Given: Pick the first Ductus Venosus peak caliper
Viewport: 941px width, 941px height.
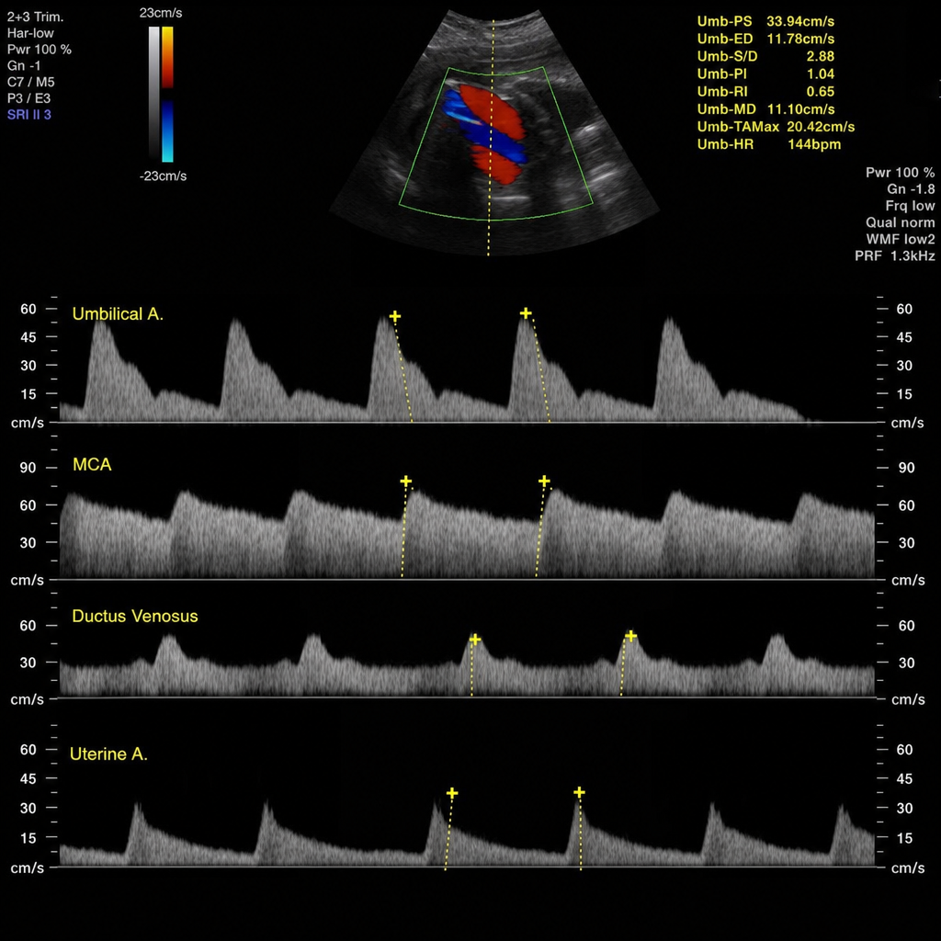Looking at the screenshot, I should pos(475,640).
